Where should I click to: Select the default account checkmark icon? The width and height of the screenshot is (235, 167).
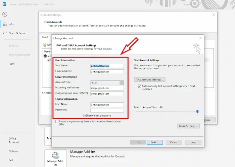pos(45,56)
